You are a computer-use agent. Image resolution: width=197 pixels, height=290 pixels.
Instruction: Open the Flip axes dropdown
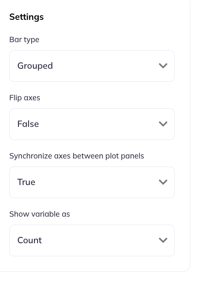click(x=92, y=124)
